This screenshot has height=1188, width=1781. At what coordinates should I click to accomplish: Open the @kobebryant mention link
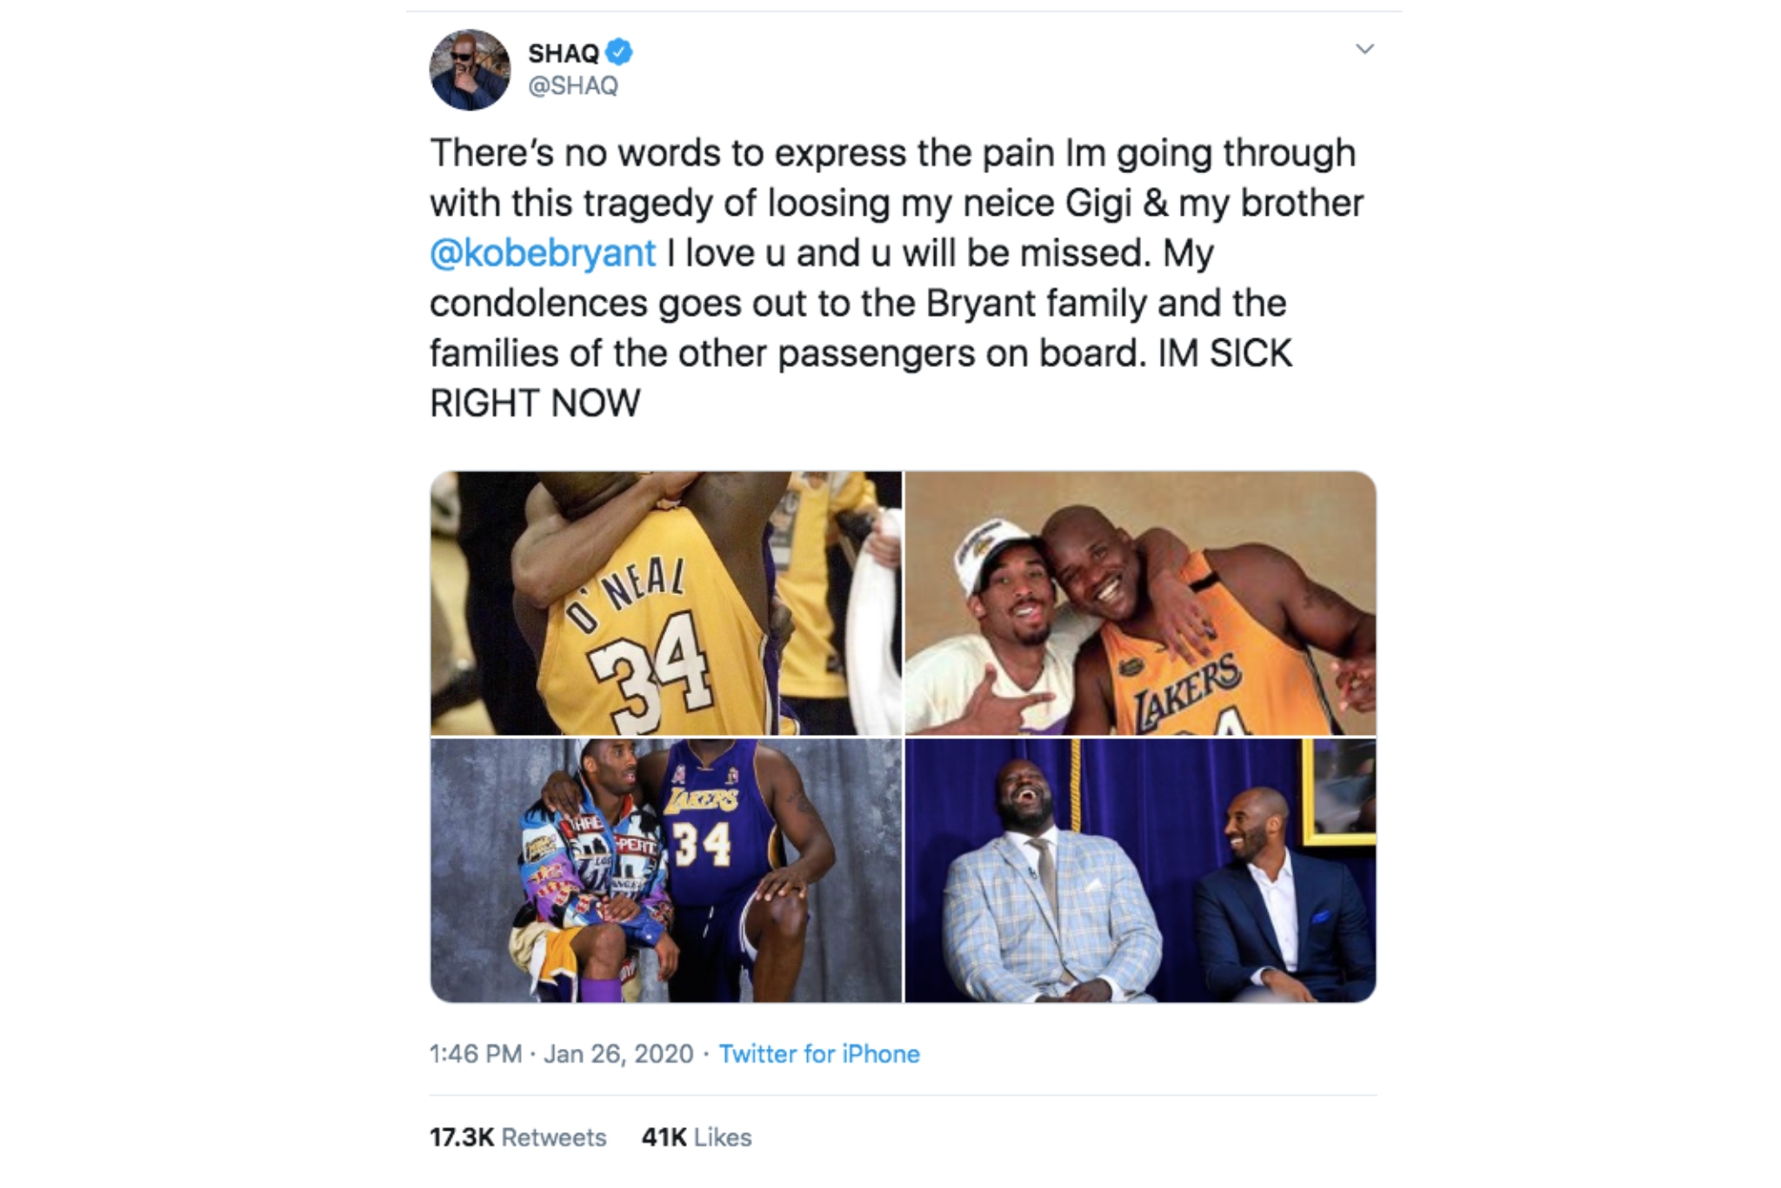543,253
